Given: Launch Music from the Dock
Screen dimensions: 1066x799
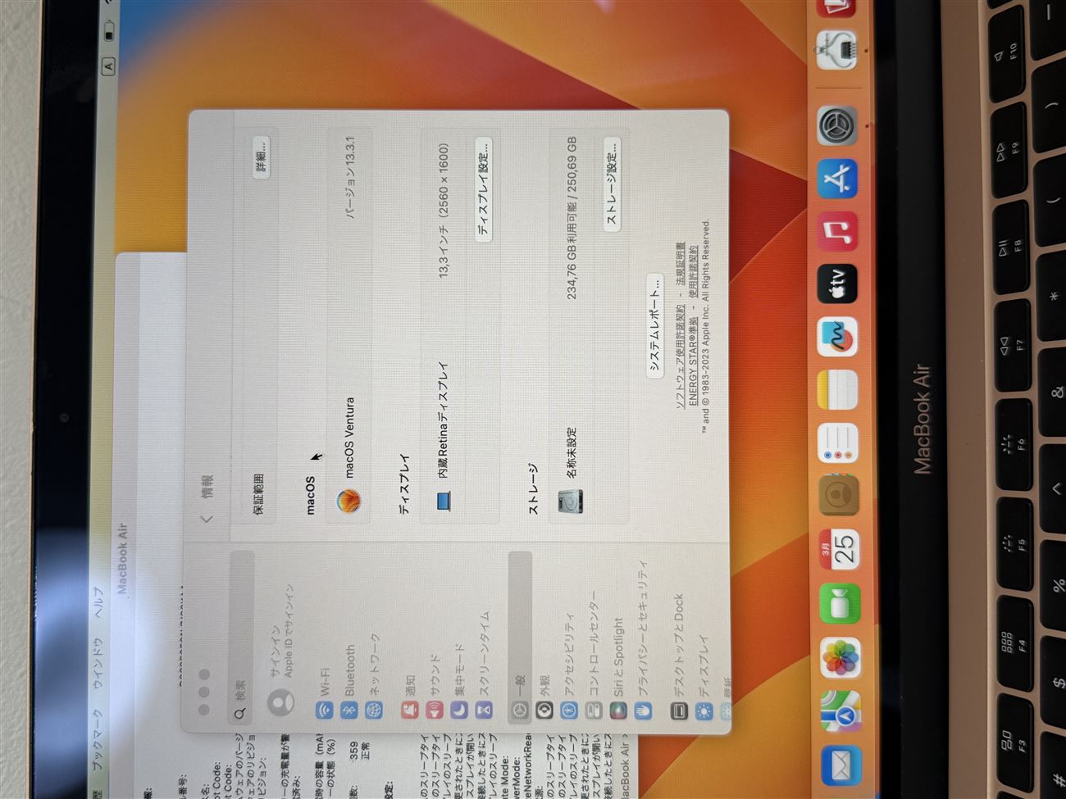Looking at the screenshot, I should pyautogui.click(x=837, y=232).
